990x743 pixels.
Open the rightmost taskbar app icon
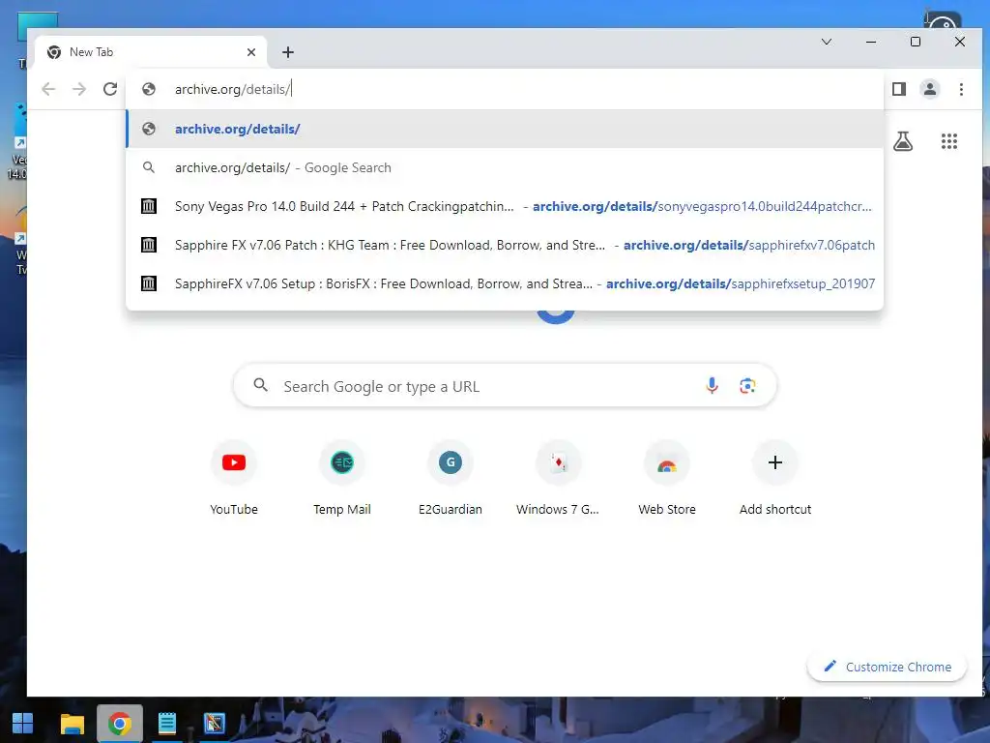tap(214, 724)
